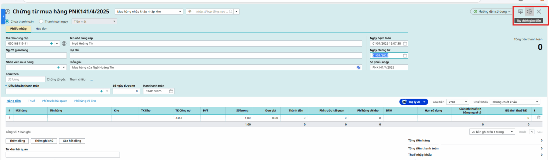Open calendar picker for Hạn thanh toán
Screen dimensions: 549x160
171,91
